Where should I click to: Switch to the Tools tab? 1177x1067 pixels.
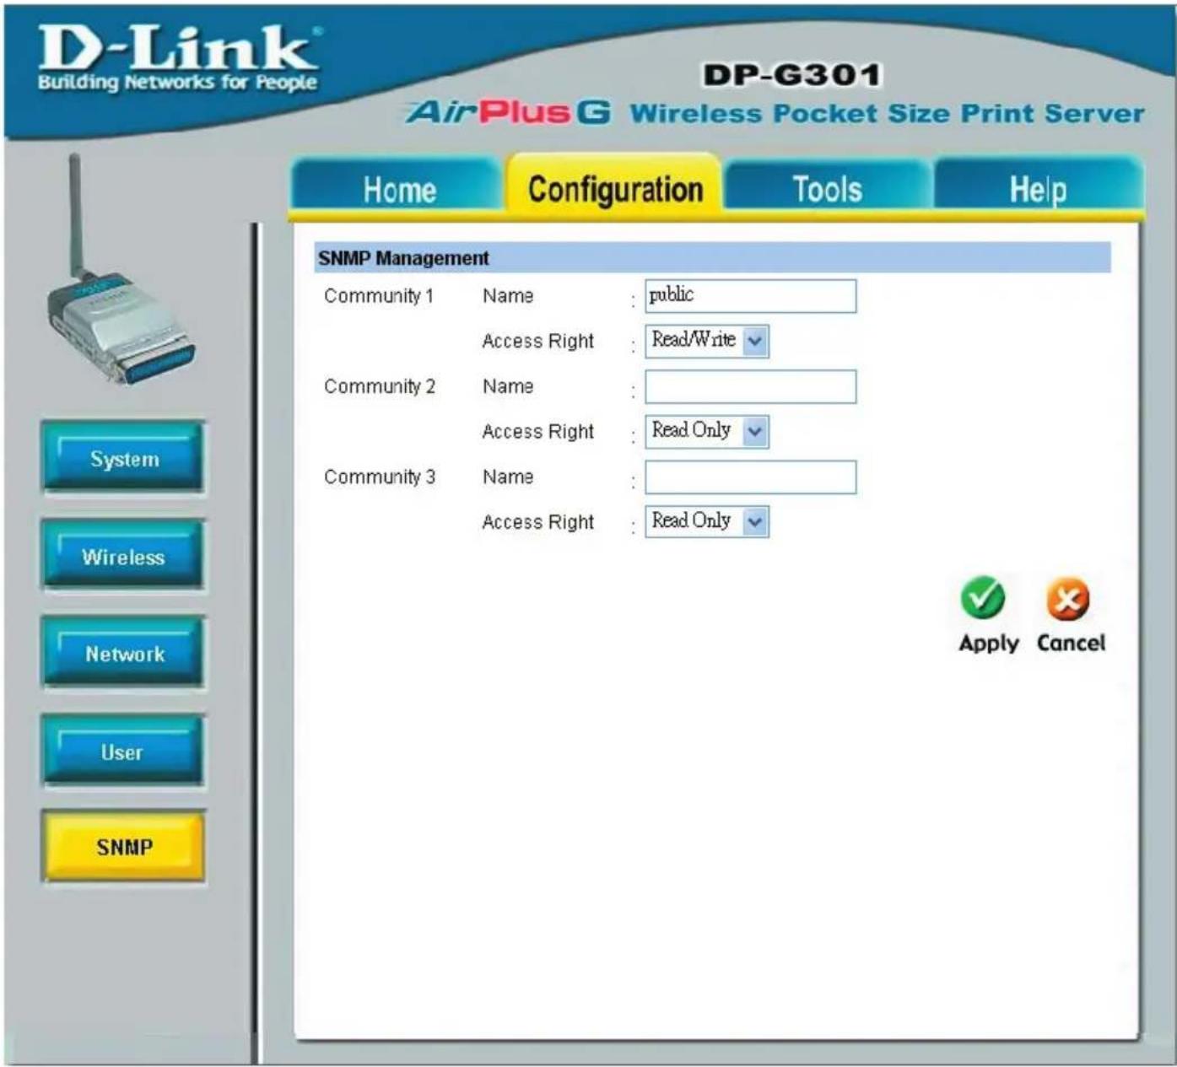828,189
